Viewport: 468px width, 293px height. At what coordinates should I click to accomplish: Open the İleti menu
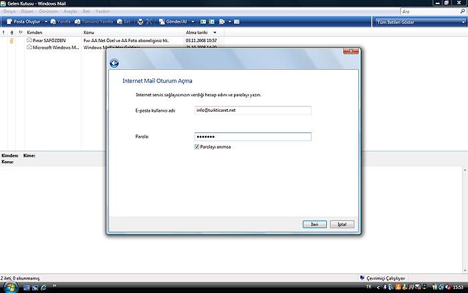click(x=86, y=11)
